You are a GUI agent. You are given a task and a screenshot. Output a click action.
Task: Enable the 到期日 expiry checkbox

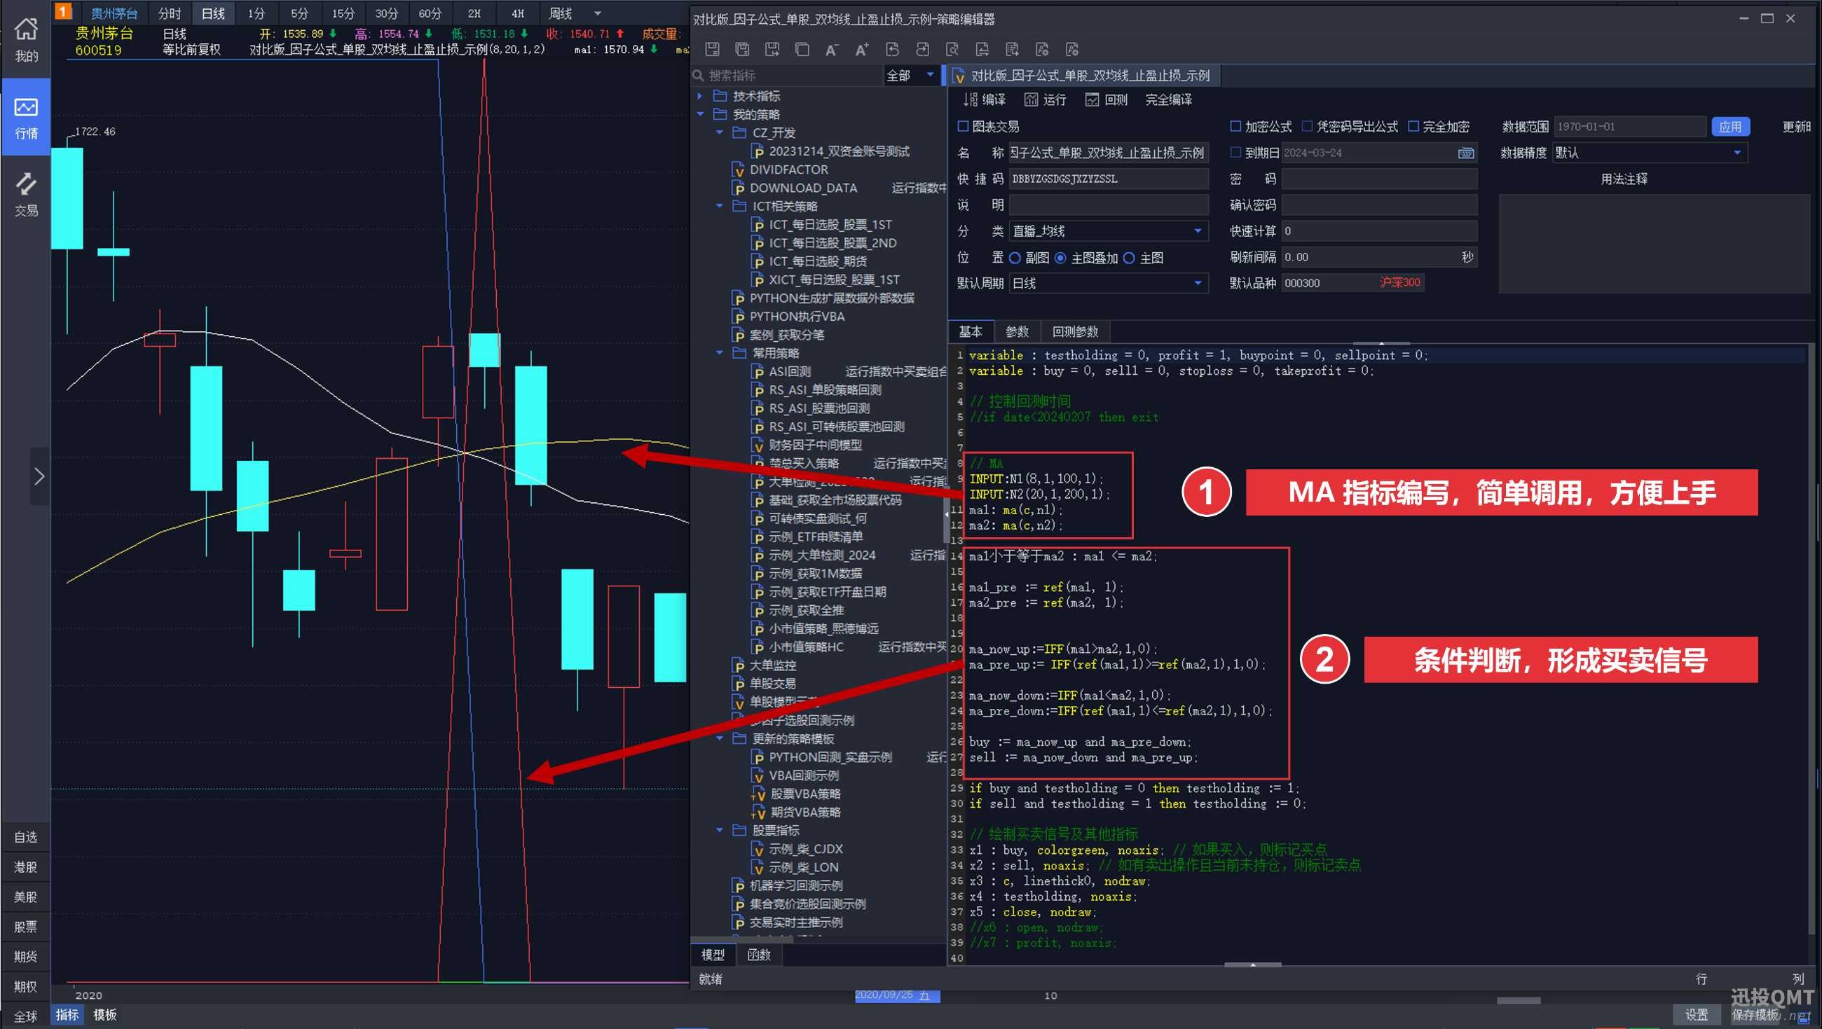pyautogui.click(x=1235, y=153)
